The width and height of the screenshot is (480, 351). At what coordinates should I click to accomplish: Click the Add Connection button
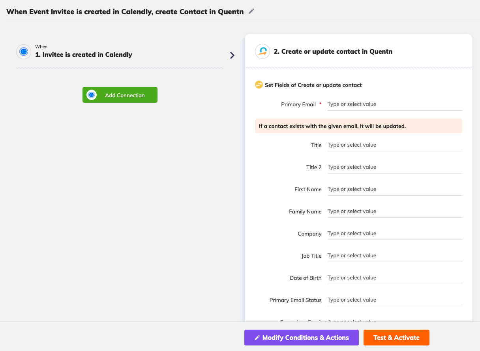click(x=120, y=95)
